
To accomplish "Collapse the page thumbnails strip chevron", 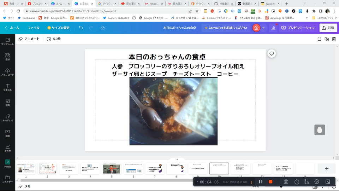I will tap(177, 159).
